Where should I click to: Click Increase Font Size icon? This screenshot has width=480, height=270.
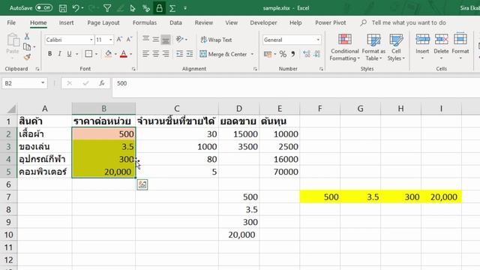119,40
